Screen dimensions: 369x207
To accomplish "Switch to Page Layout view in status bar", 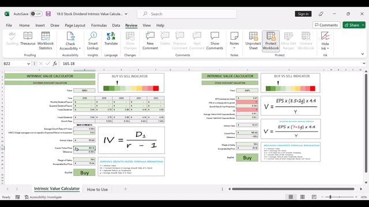I will tap(302, 197).
